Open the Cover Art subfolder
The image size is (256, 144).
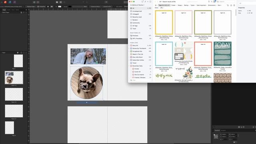(142, 72)
